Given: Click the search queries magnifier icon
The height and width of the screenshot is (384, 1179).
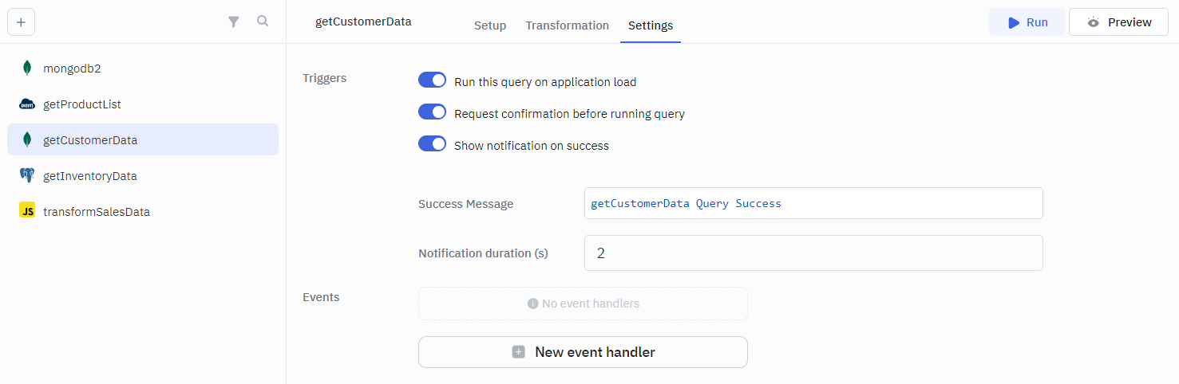Looking at the screenshot, I should (263, 22).
